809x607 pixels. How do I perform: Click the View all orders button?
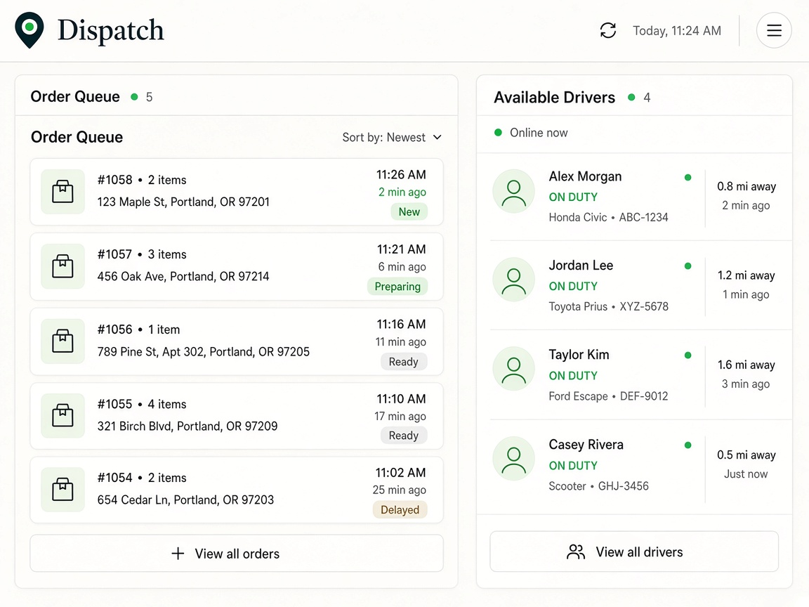(x=237, y=554)
